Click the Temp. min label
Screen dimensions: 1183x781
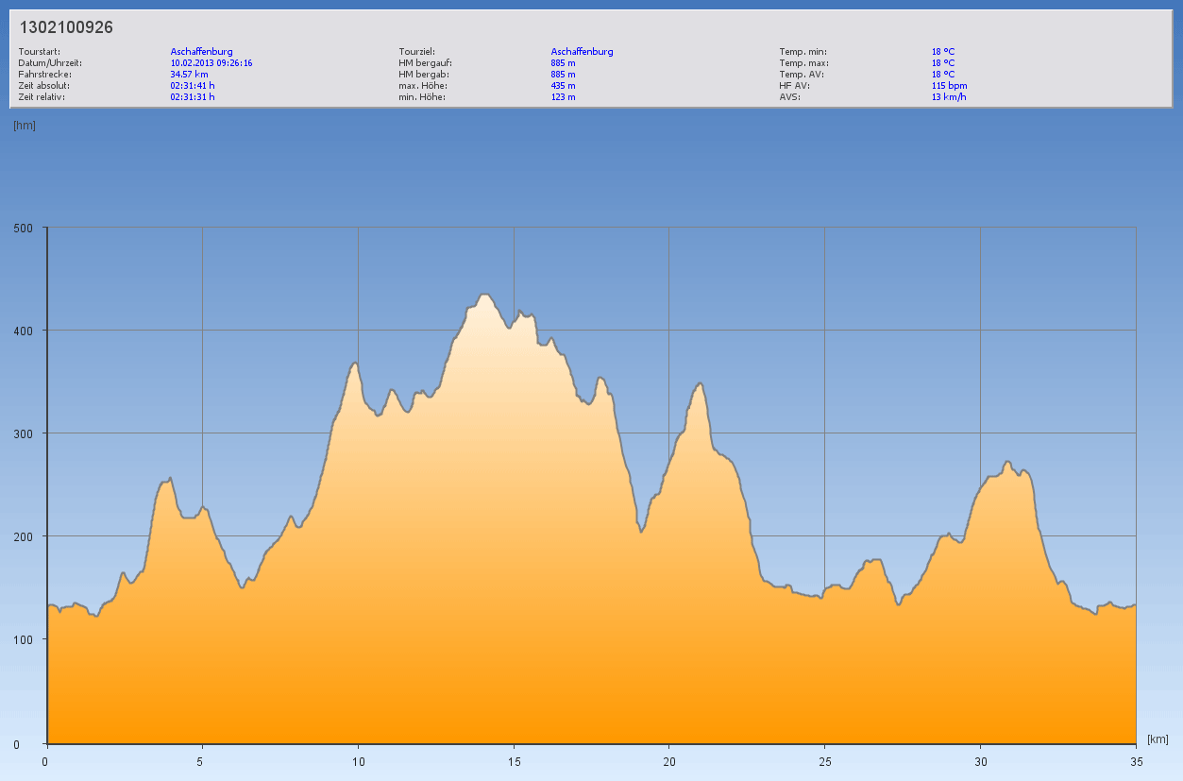coord(803,51)
